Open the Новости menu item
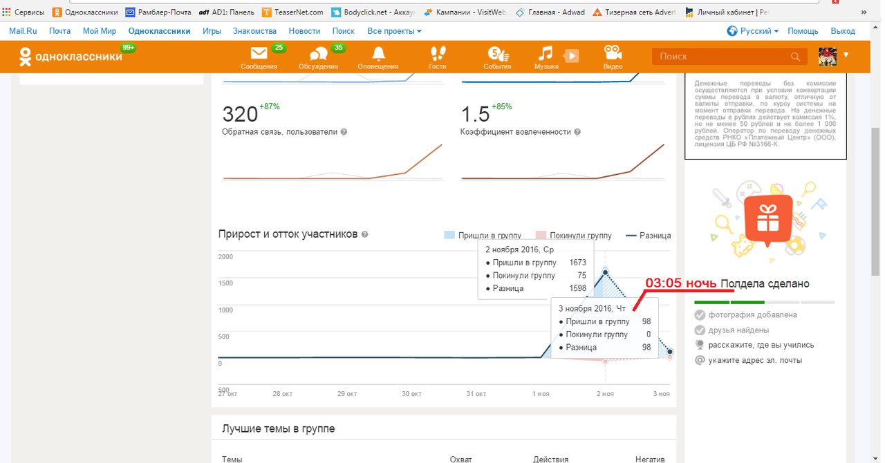This screenshot has height=463, width=885. tap(304, 31)
